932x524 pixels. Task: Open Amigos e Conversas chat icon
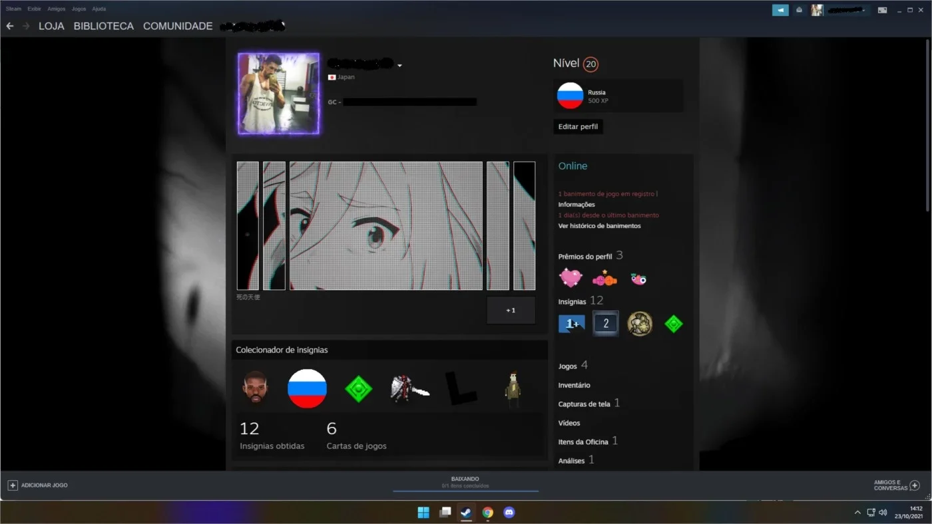pyautogui.click(x=915, y=485)
